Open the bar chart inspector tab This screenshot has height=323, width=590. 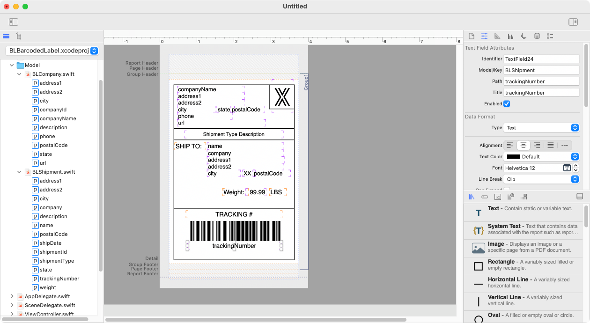click(x=511, y=36)
